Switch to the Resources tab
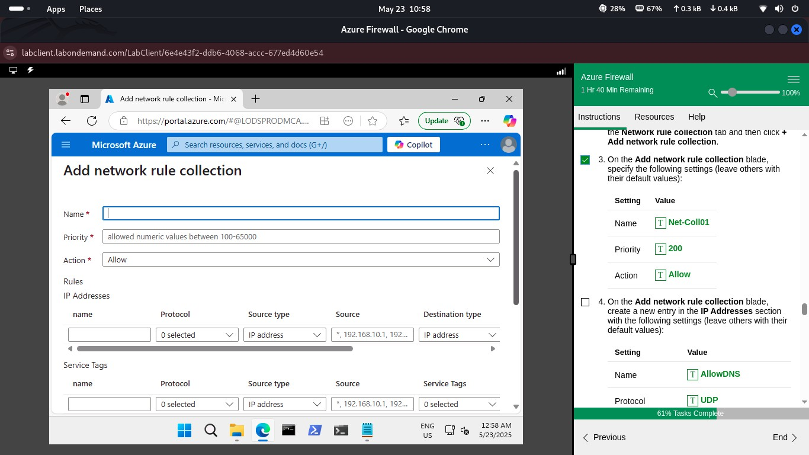Image resolution: width=809 pixels, height=455 pixels. [654, 117]
